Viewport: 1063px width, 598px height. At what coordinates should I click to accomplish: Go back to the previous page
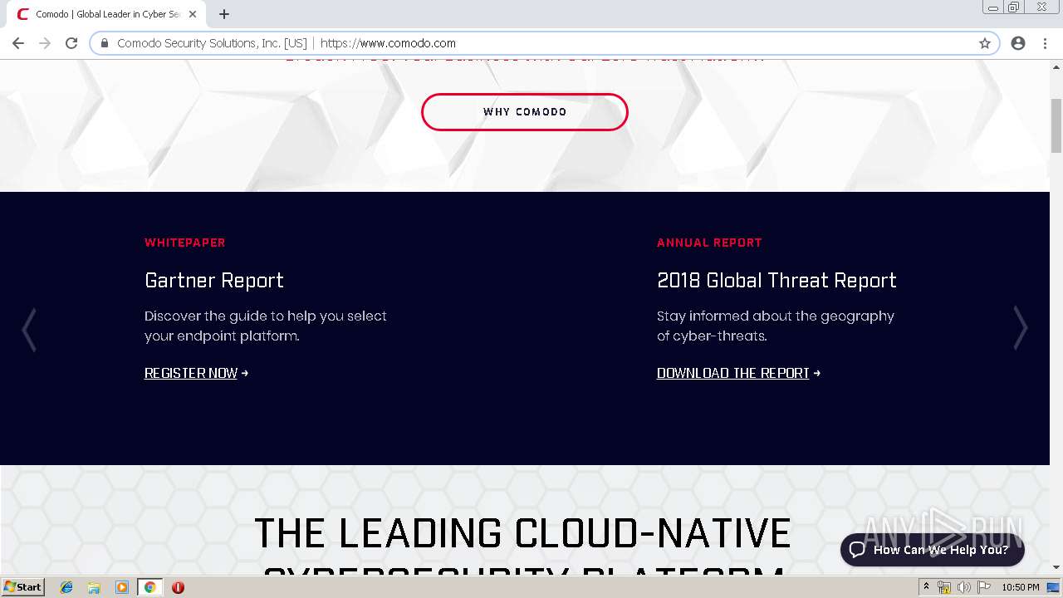(x=18, y=43)
